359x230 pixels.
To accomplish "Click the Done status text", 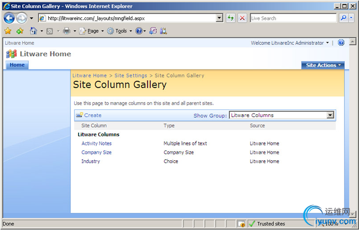I will pyautogui.click(x=9, y=224).
